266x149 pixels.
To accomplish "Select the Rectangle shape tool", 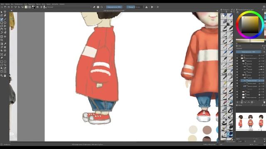I will point(2,23).
